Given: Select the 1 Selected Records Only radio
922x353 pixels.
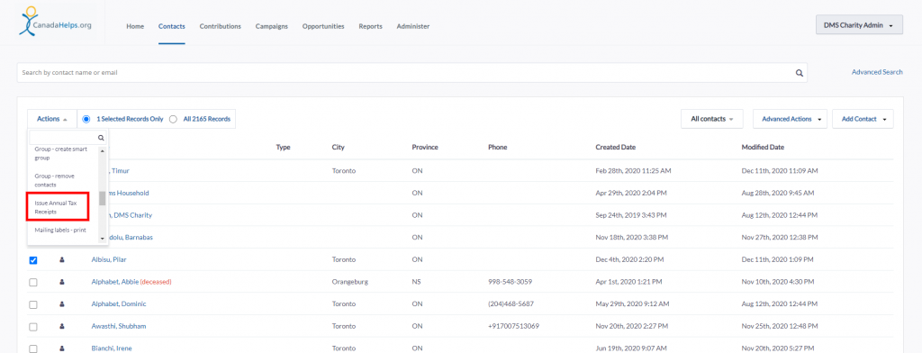Looking at the screenshot, I should tap(86, 119).
